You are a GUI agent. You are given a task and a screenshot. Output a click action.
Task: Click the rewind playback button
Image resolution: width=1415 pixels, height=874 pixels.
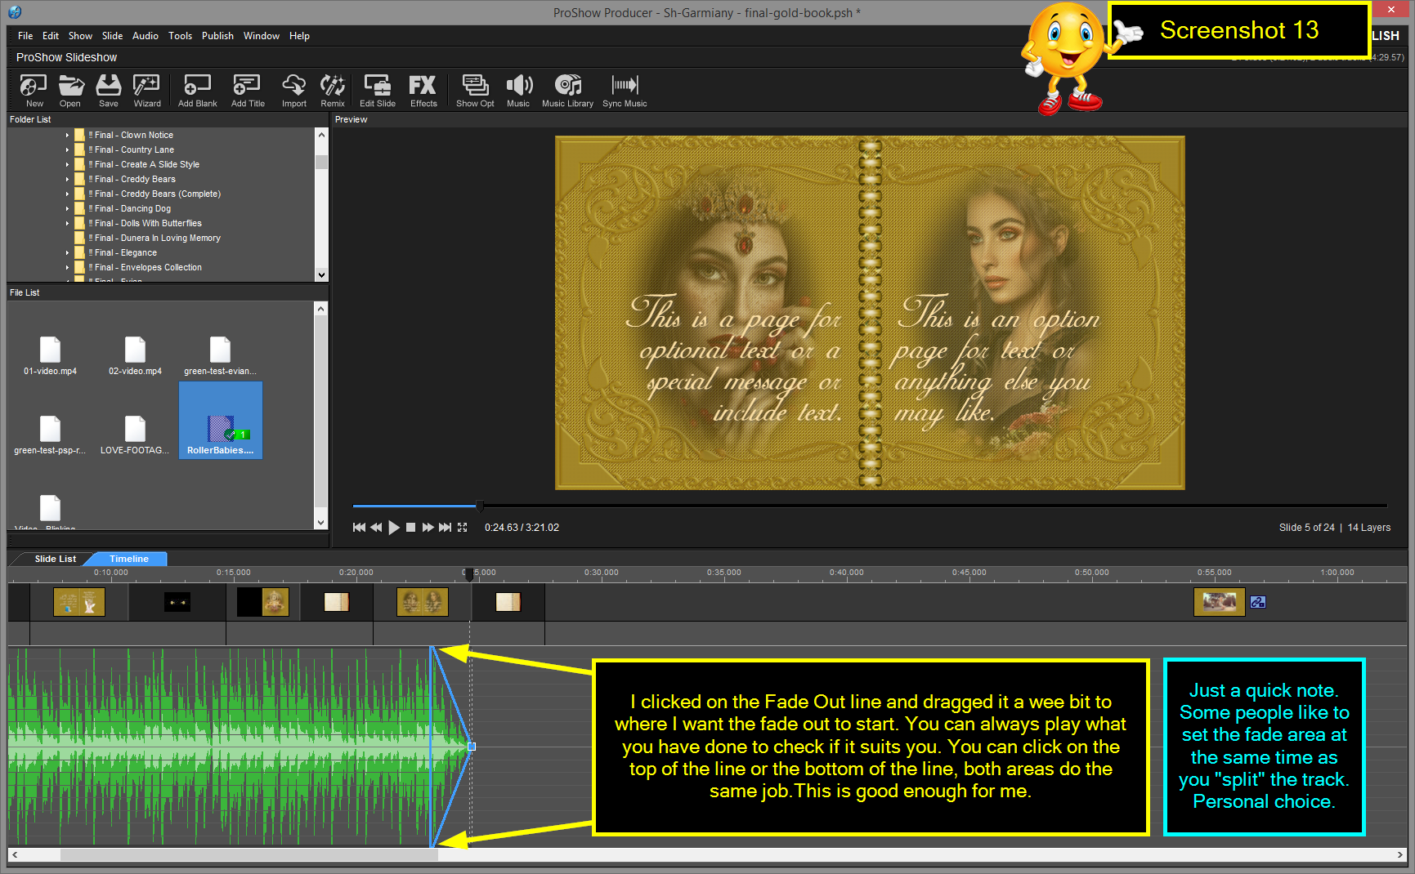coord(376,528)
